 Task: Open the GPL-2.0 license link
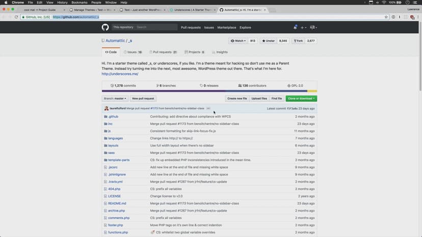pos(295,86)
